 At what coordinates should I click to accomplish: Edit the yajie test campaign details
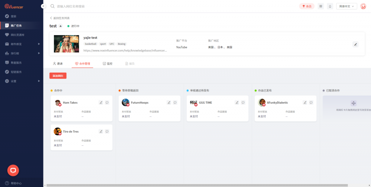click(x=355, y=44)
